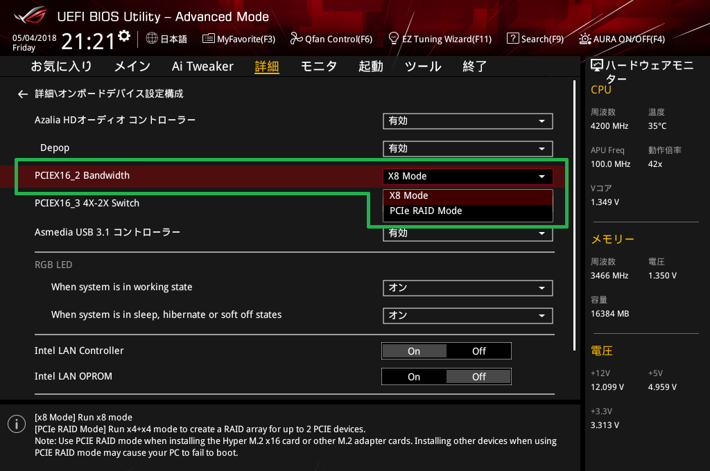Click the 詳細\オンボードデバイス設定構成 breadcrumb
This screenshot has height=471, width=710.
coord(109,94)
